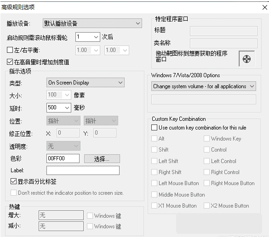Click the 修正位置 Y field

(105, 133)
